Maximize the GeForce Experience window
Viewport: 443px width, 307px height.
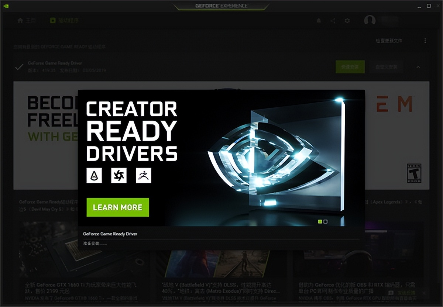point(429,6)
